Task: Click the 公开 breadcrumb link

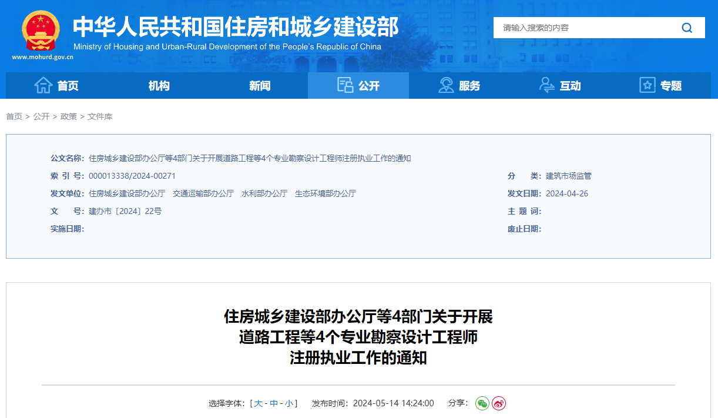Action: (40, 116)
